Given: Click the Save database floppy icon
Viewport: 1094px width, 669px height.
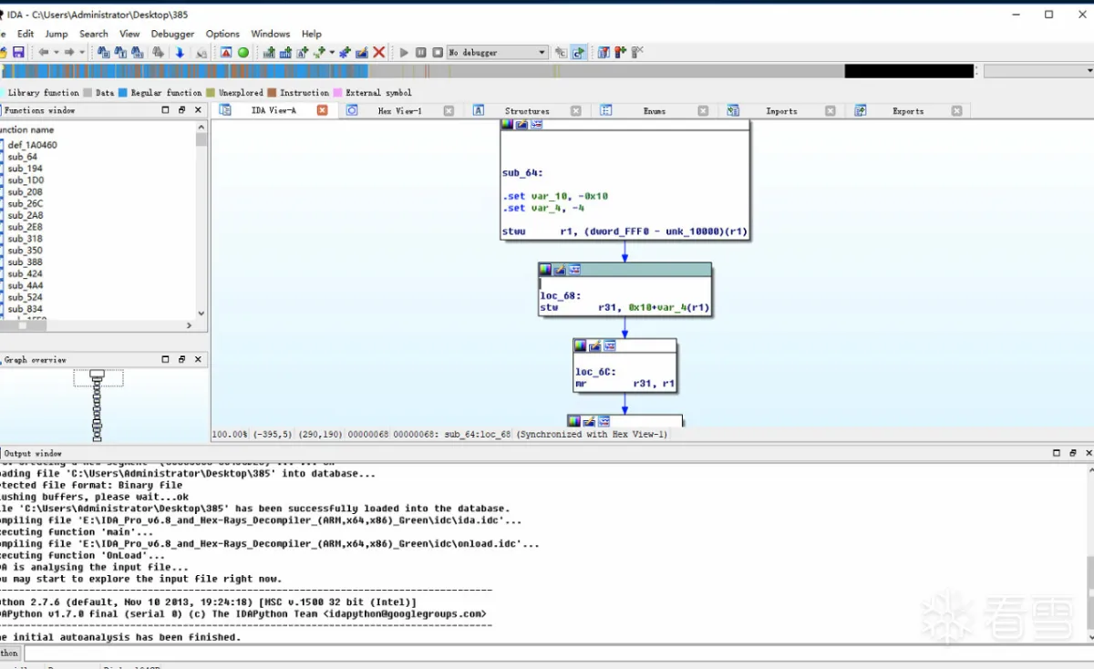Looking at the screenshot, I should click(18, 53).
